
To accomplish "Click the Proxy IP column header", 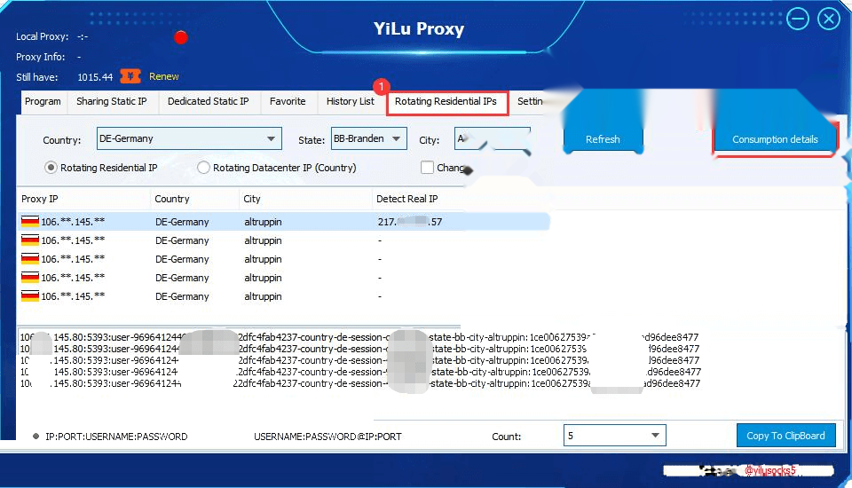I will click(40, 199).
